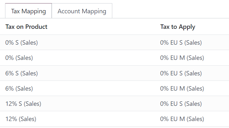This screenshot has width=229, height=128.
Task: Select the 0% S (Sales) product tax cell
Action: [22, 42]
